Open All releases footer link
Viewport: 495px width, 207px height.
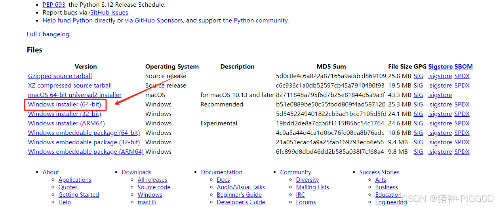click(x=152, y=180)
